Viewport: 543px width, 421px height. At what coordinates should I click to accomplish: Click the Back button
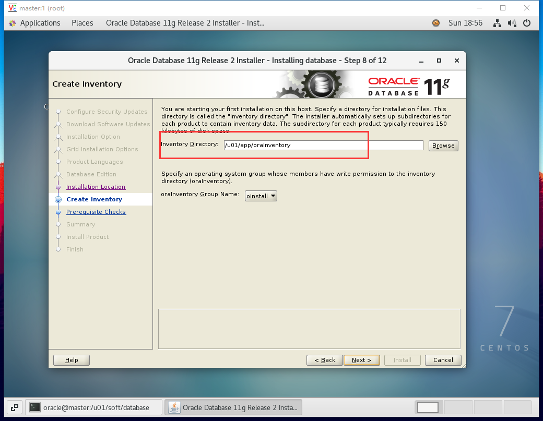(x=324, y=360)
